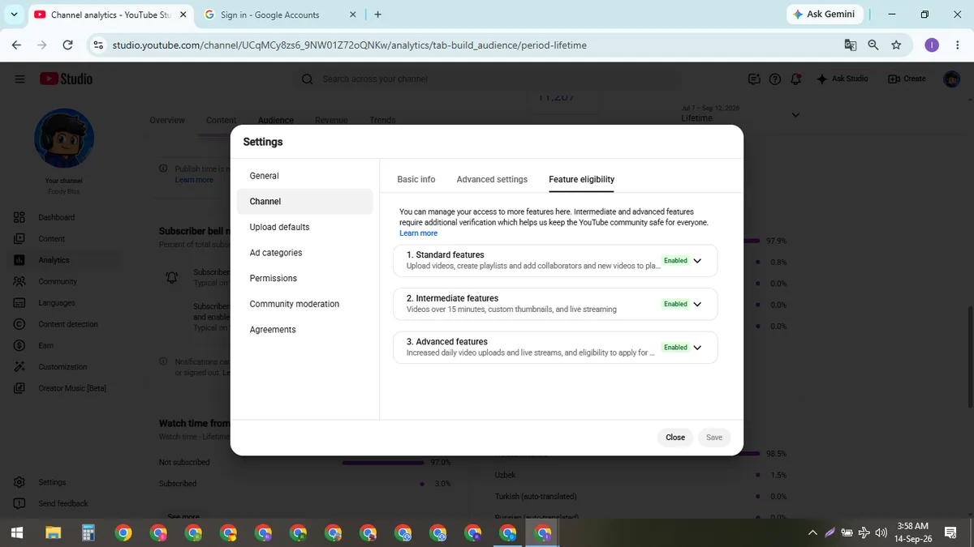Viewport: 974px width, 547px height.
Task: Click the YouTube Studio logo
Action: pyautogui.click(x=66, y=79)
